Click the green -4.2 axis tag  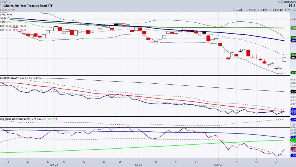[293, 140]
